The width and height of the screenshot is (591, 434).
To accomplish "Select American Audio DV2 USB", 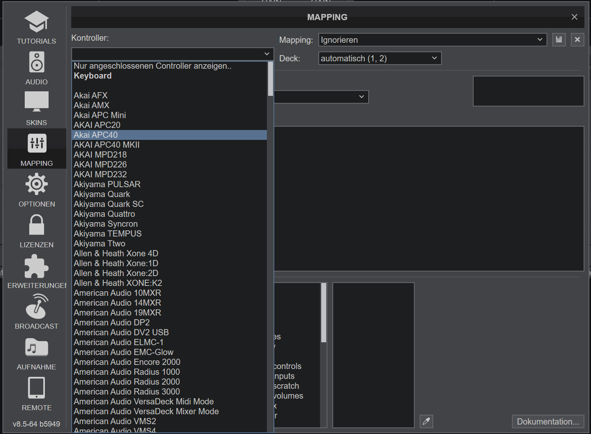I will 170,332.
